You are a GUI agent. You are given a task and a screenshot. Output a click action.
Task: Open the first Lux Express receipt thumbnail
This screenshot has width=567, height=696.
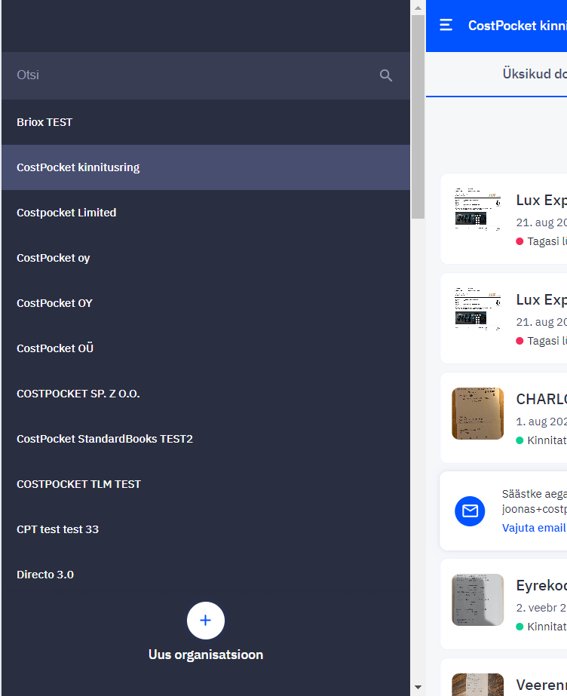(x=477, y=209)
